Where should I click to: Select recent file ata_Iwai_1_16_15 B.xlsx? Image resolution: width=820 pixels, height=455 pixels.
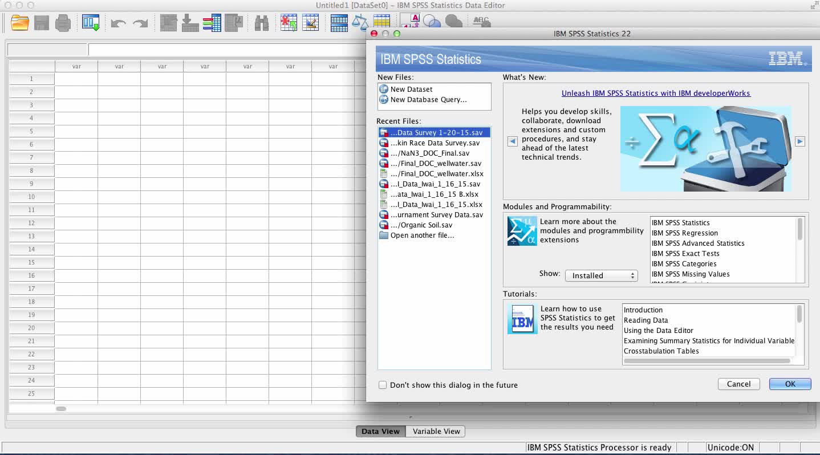pyautogui.click(x=434, y=194)
